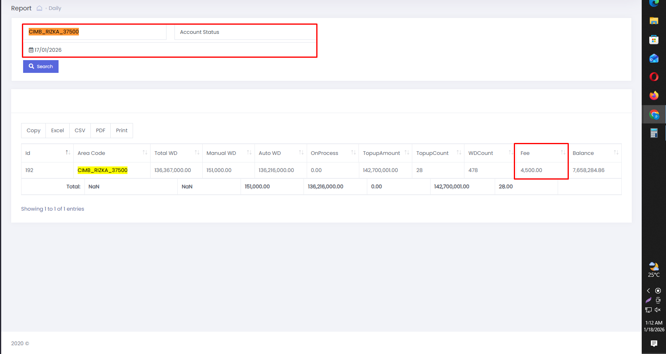Viewport: 666px width, 354px height.
Task: Sort table by Fee column arrows
Action: tap(563, 153)
